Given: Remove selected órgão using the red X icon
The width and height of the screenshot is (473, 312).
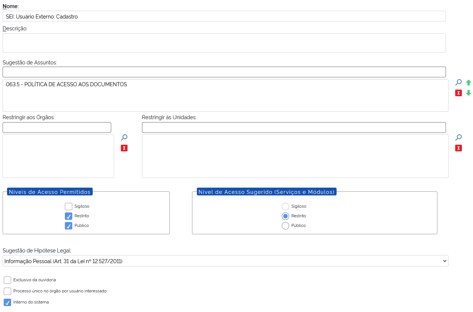Looking at the screenshot, I should tap(124, 148).
